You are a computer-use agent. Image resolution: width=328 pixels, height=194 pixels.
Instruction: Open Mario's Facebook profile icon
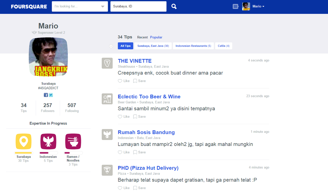[x=46, y=95]
